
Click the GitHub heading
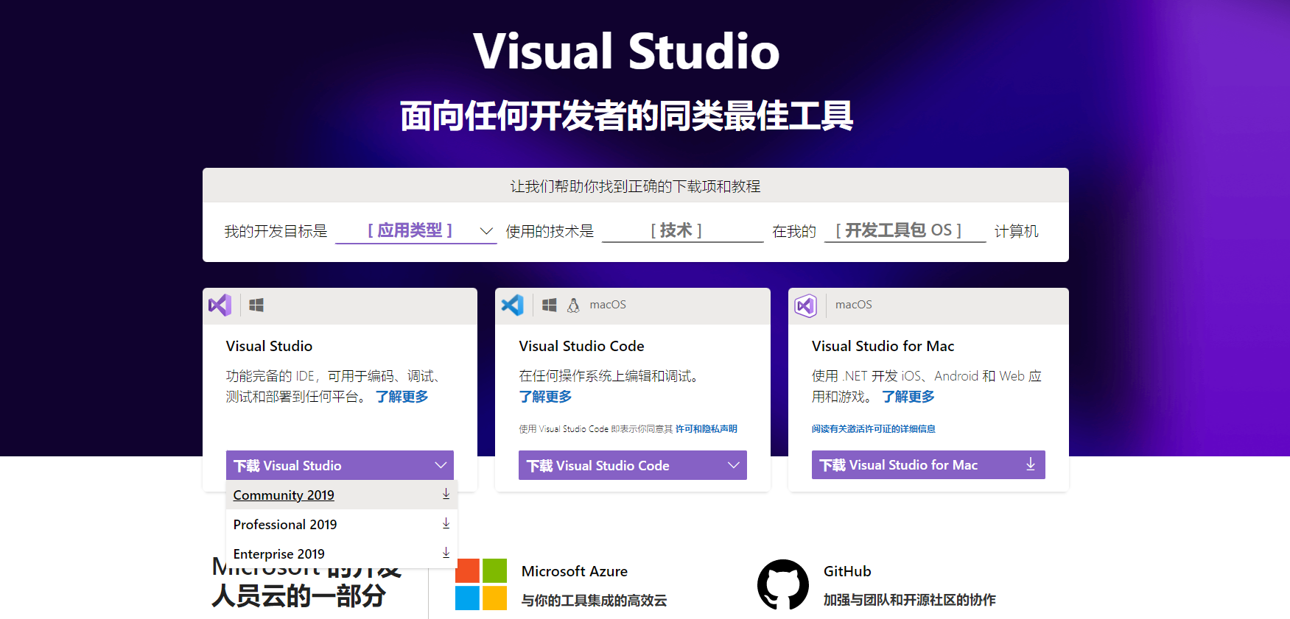pyautogui.click(x=847, y=571)
